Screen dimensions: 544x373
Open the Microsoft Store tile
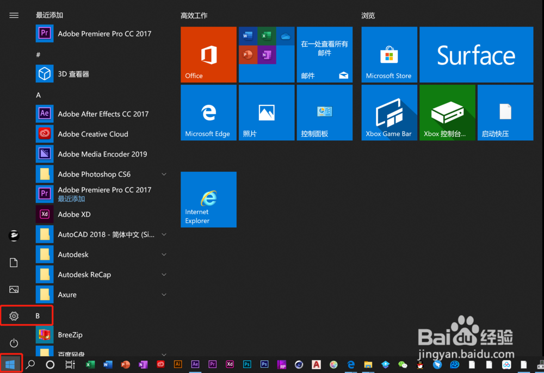[x=389, y=54]
